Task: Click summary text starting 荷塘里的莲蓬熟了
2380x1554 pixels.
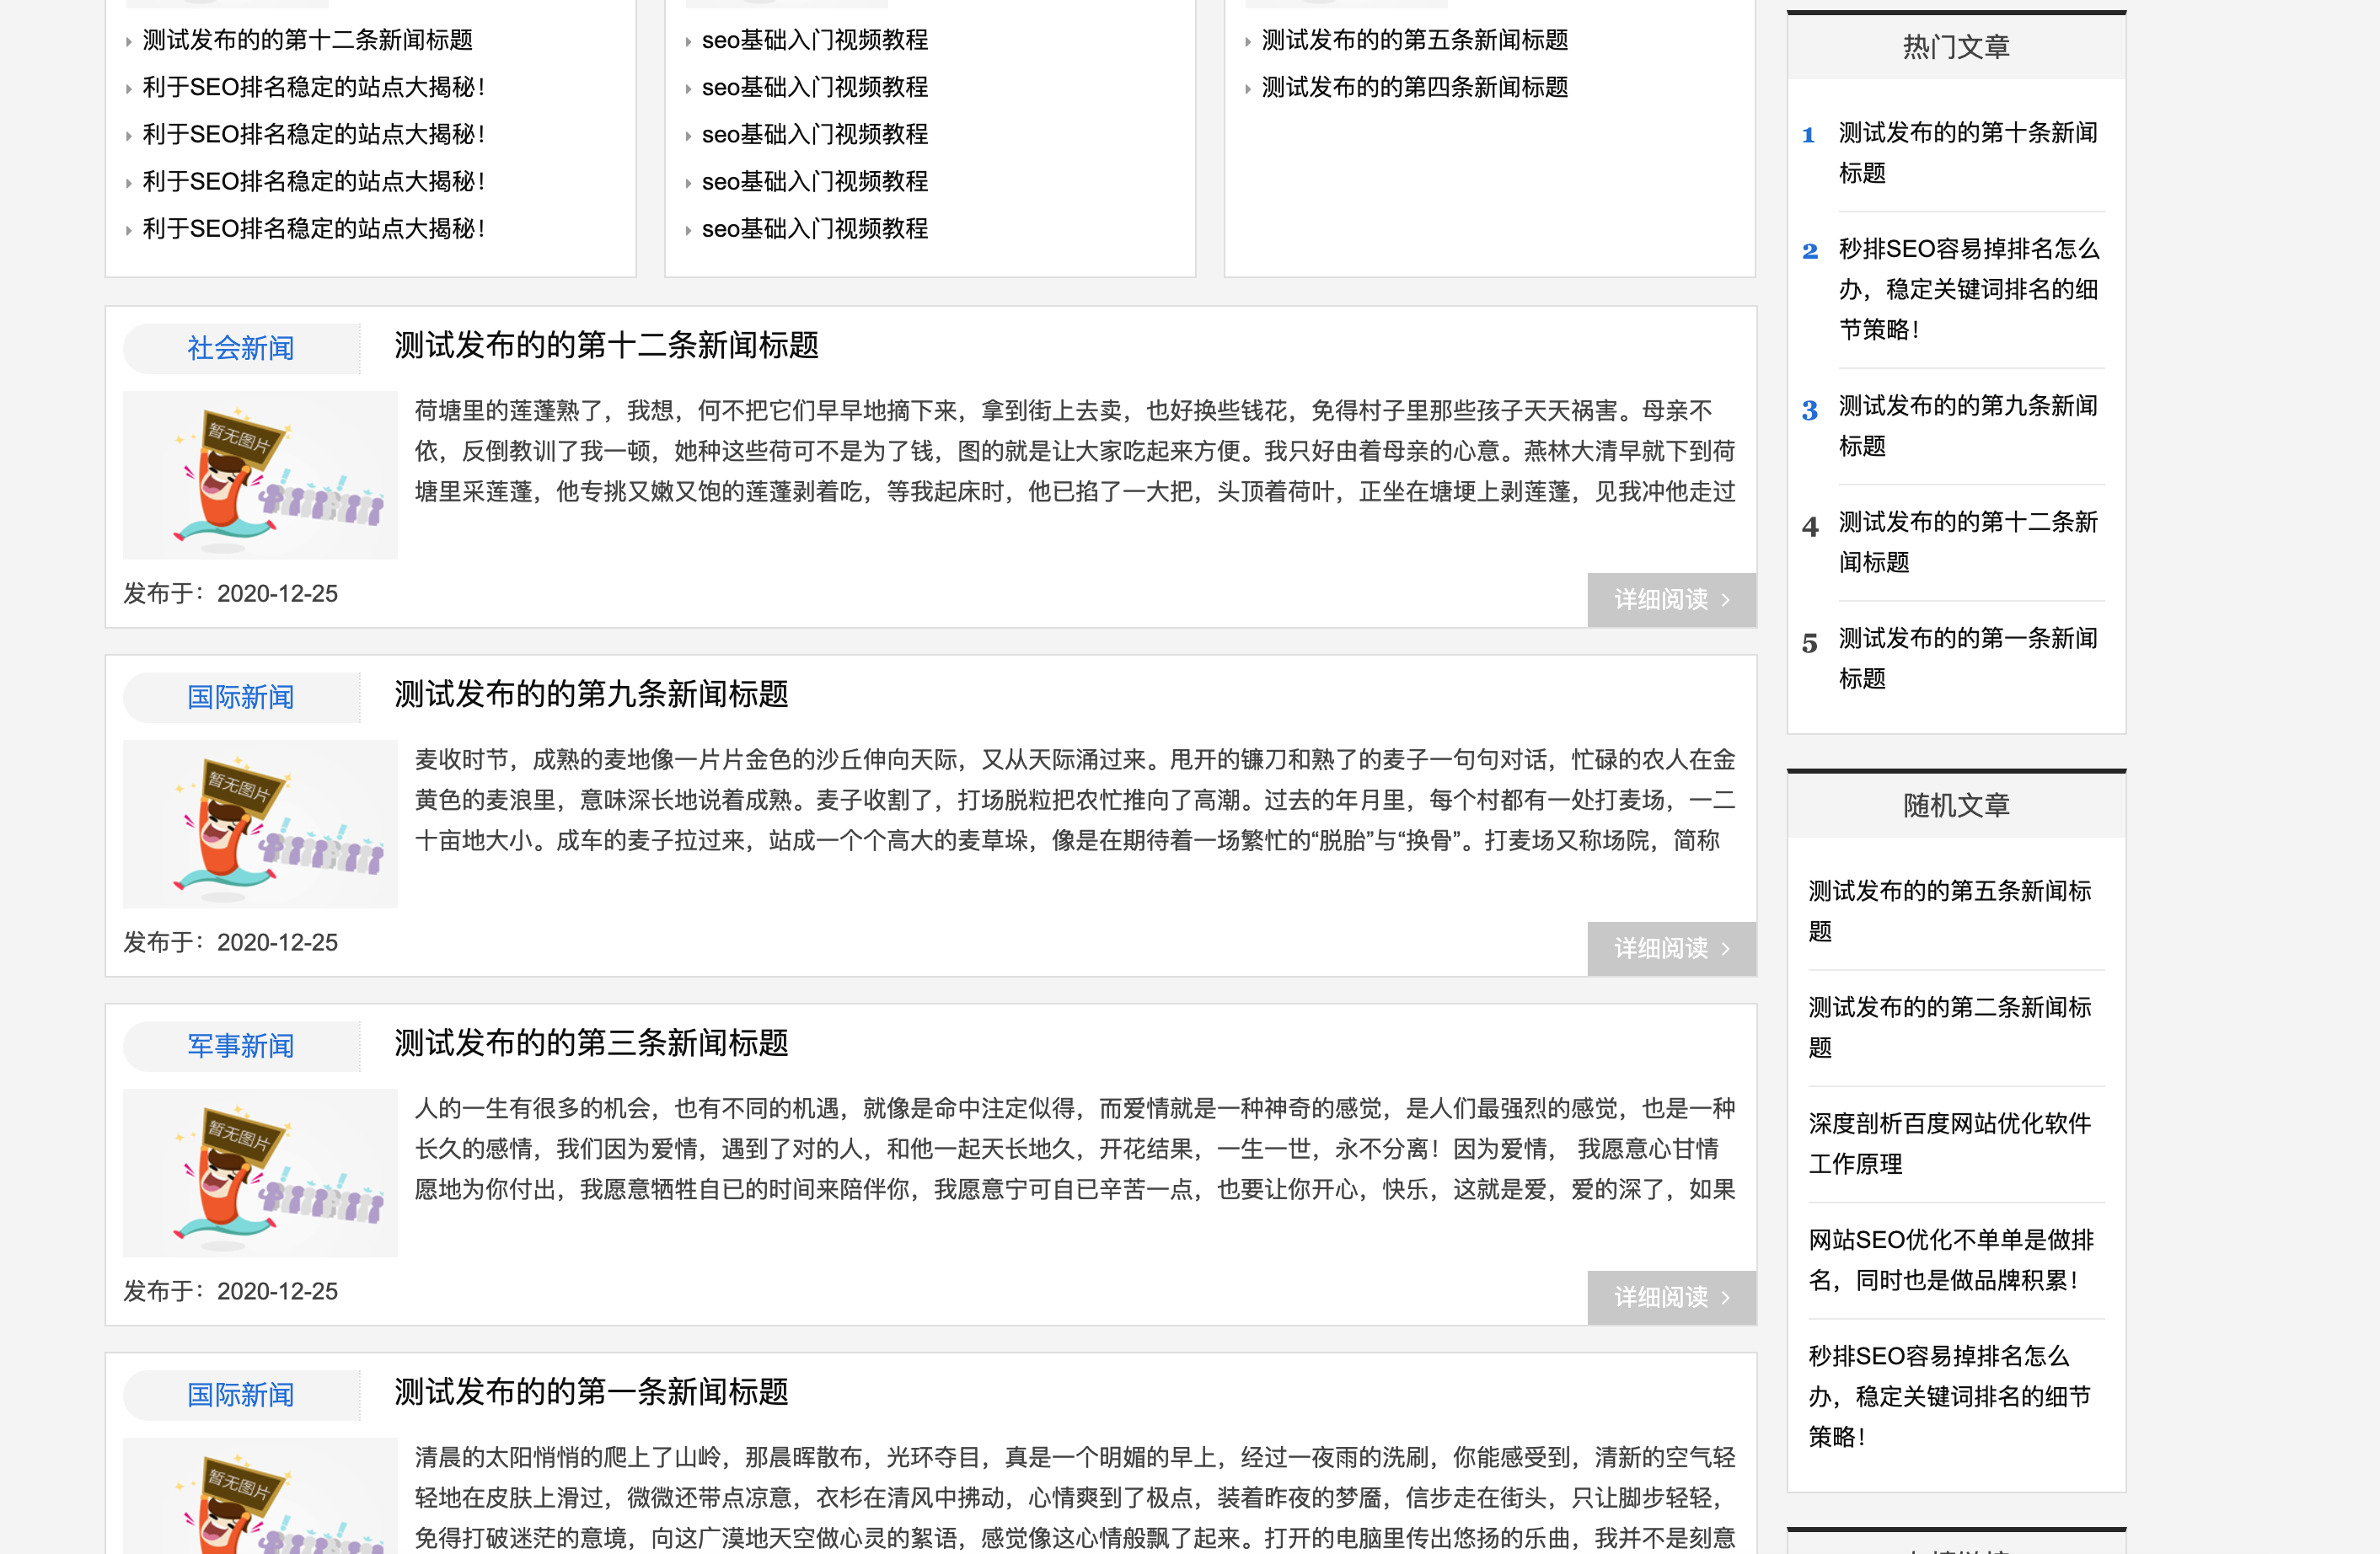Action: 1075,451
